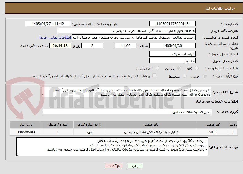Open اطلاعات تماس خریدار link
This screenshot has width=243, height=174.
click(x=55, y=38)
